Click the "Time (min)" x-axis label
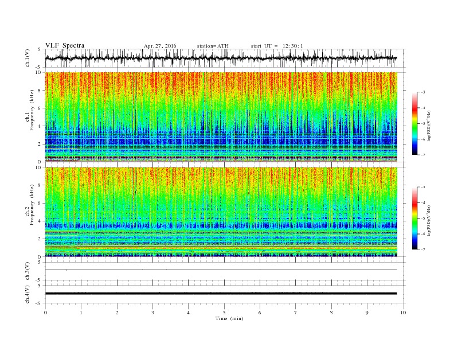This screenshot has height=351, width=454. coord(229,318)
